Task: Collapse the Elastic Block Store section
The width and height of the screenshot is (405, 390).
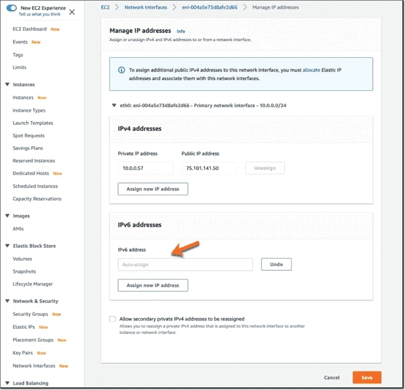Action: point(7,246)
